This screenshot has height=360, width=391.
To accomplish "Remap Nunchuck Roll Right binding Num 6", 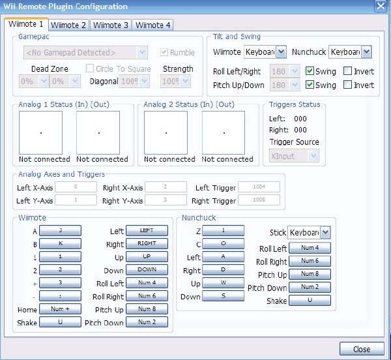I will pos(310,261).
